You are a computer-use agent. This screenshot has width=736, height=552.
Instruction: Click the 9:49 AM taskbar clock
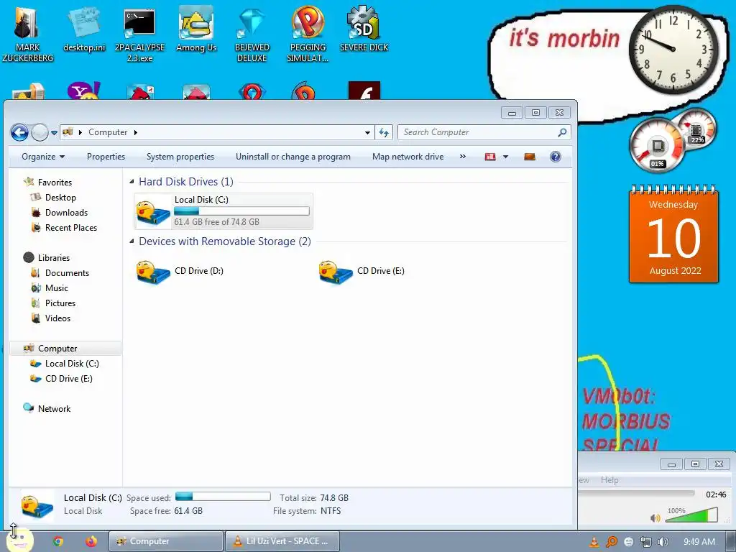click(699, 542)
